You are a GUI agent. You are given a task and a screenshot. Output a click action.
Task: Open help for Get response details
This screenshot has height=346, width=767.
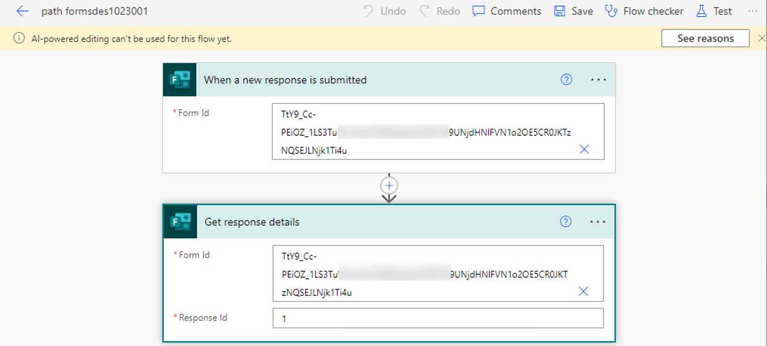pos(566,222)
